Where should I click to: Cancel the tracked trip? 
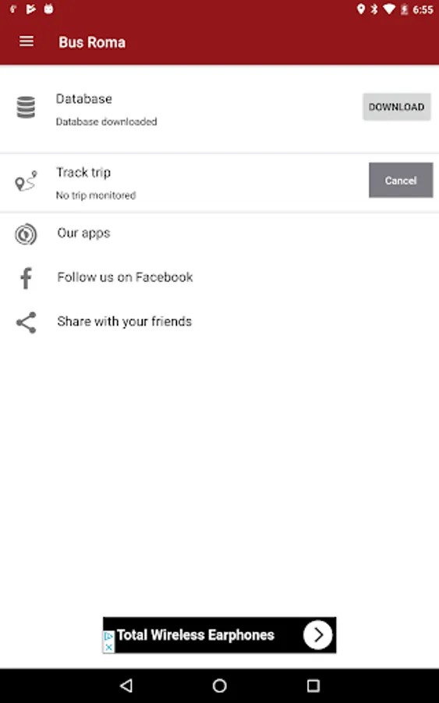tap(401, 180)
